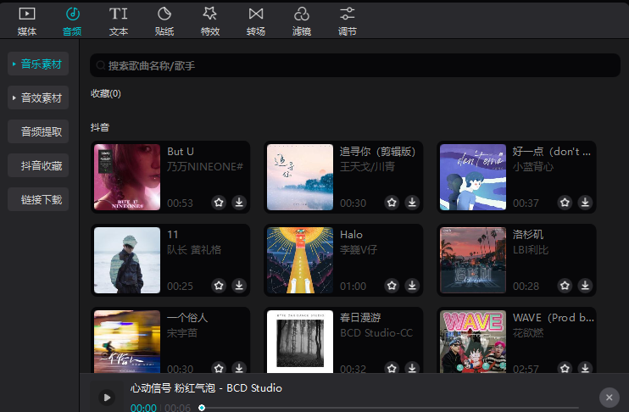Image resolution: width=629 pixels, height=412 pixels.
Task: Click the artist name 乃万NINEONE#
Action: [x=205, y=167]
